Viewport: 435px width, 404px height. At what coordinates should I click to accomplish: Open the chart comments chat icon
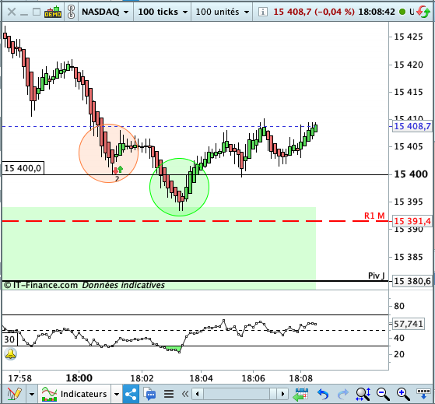click(x=150, y=394)
